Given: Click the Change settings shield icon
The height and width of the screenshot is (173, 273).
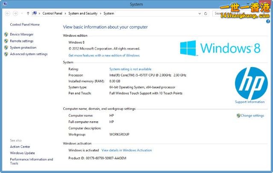Looking at the screenshot, I should point(238,116).
